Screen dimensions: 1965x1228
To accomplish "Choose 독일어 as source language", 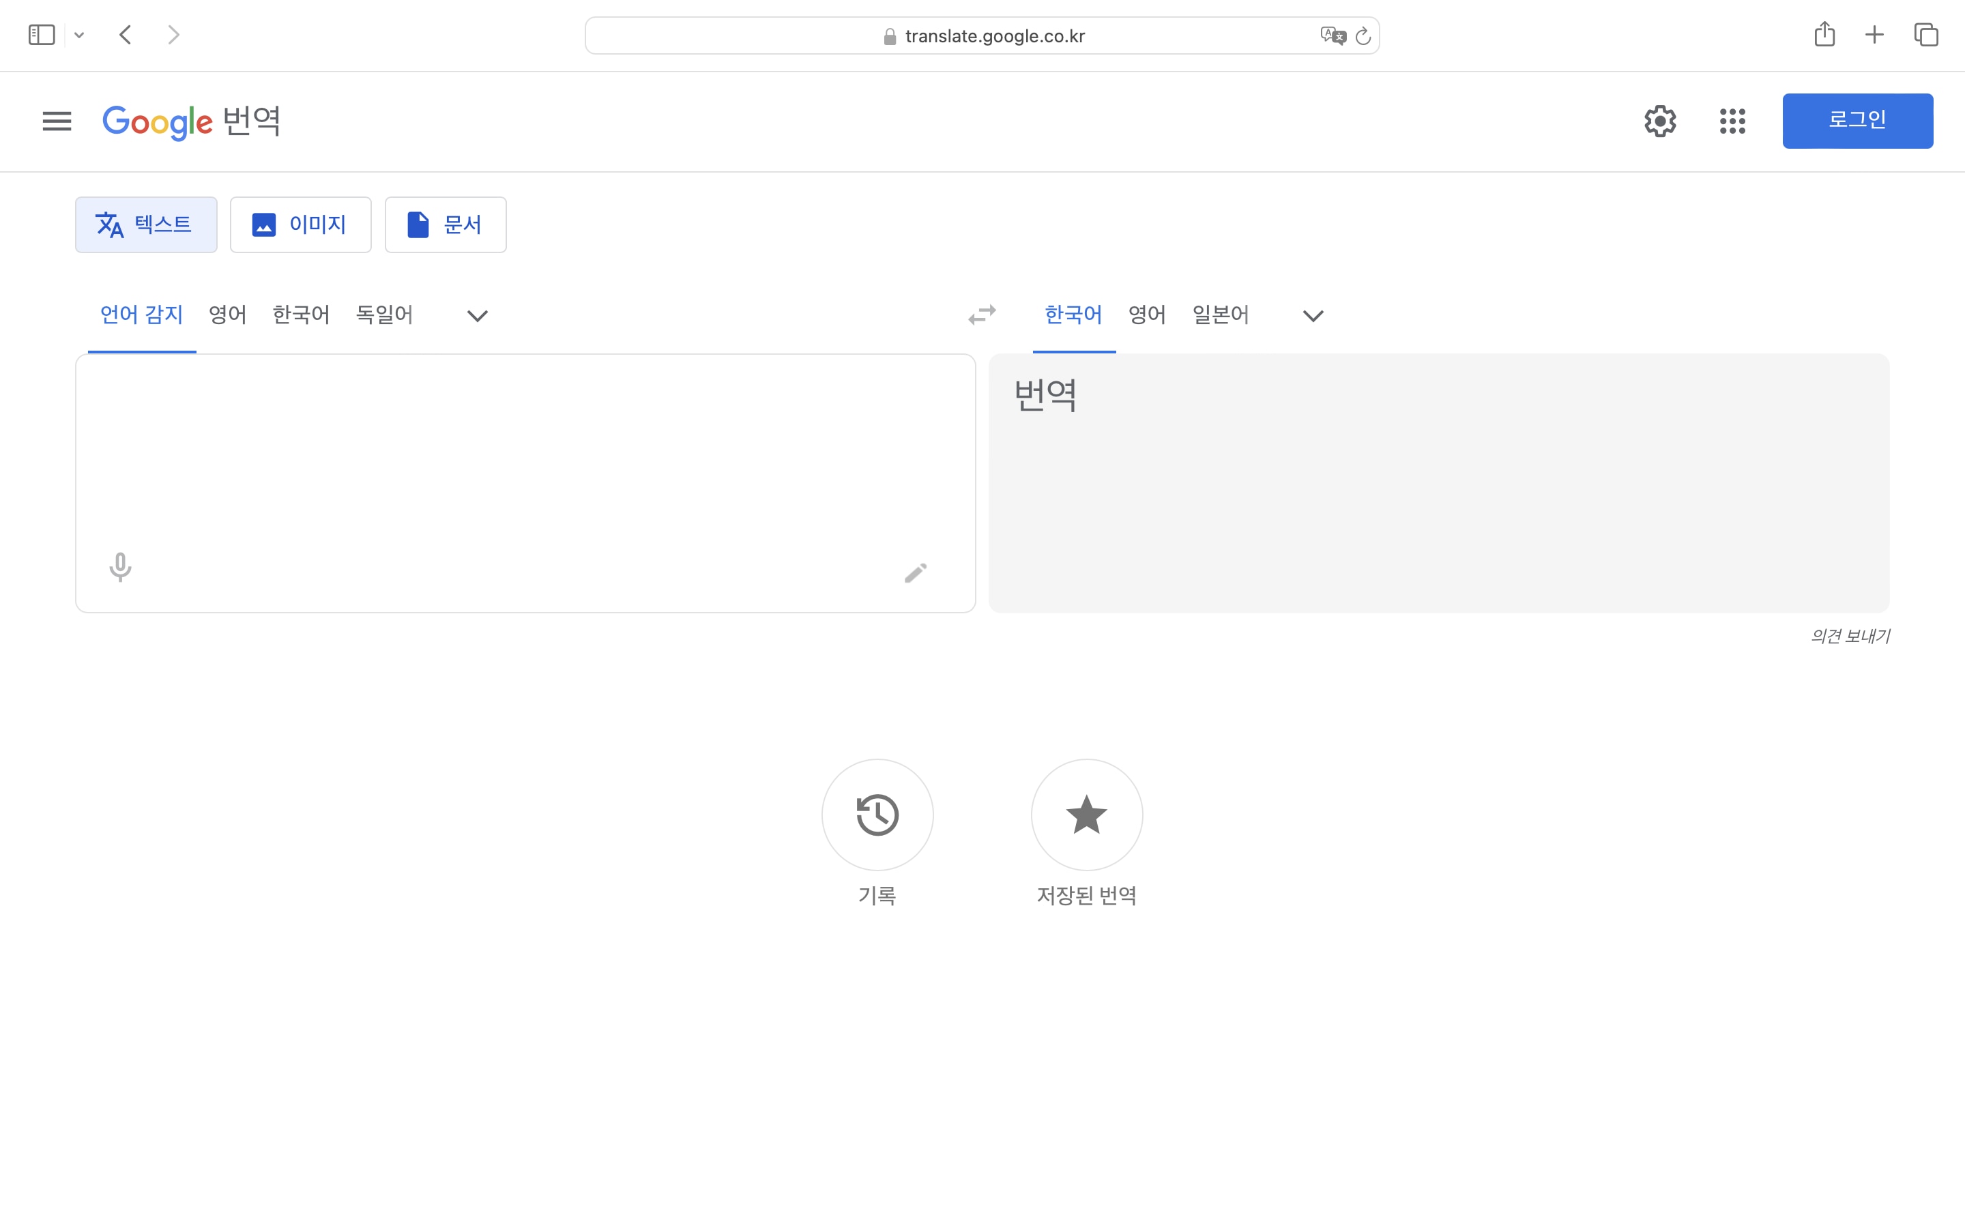I will [384, 315].
